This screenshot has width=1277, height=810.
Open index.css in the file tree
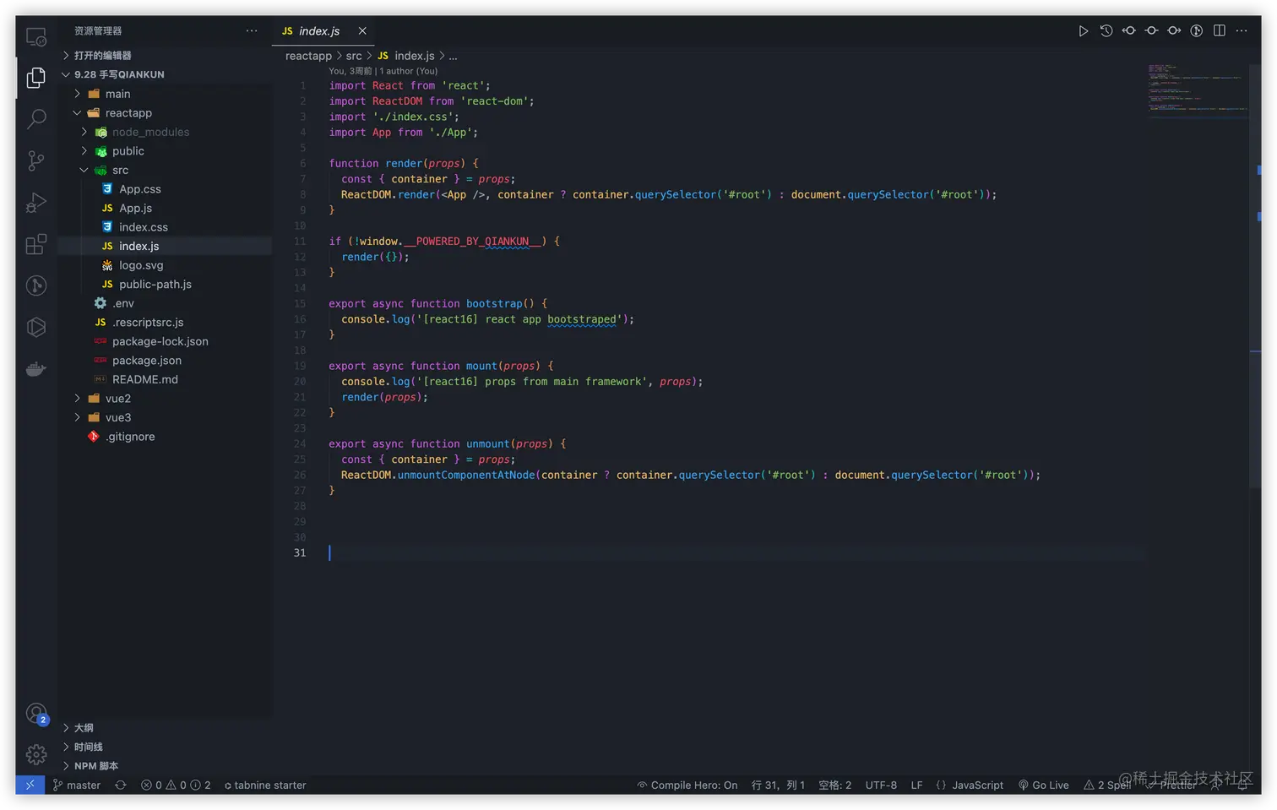point(165,227)
